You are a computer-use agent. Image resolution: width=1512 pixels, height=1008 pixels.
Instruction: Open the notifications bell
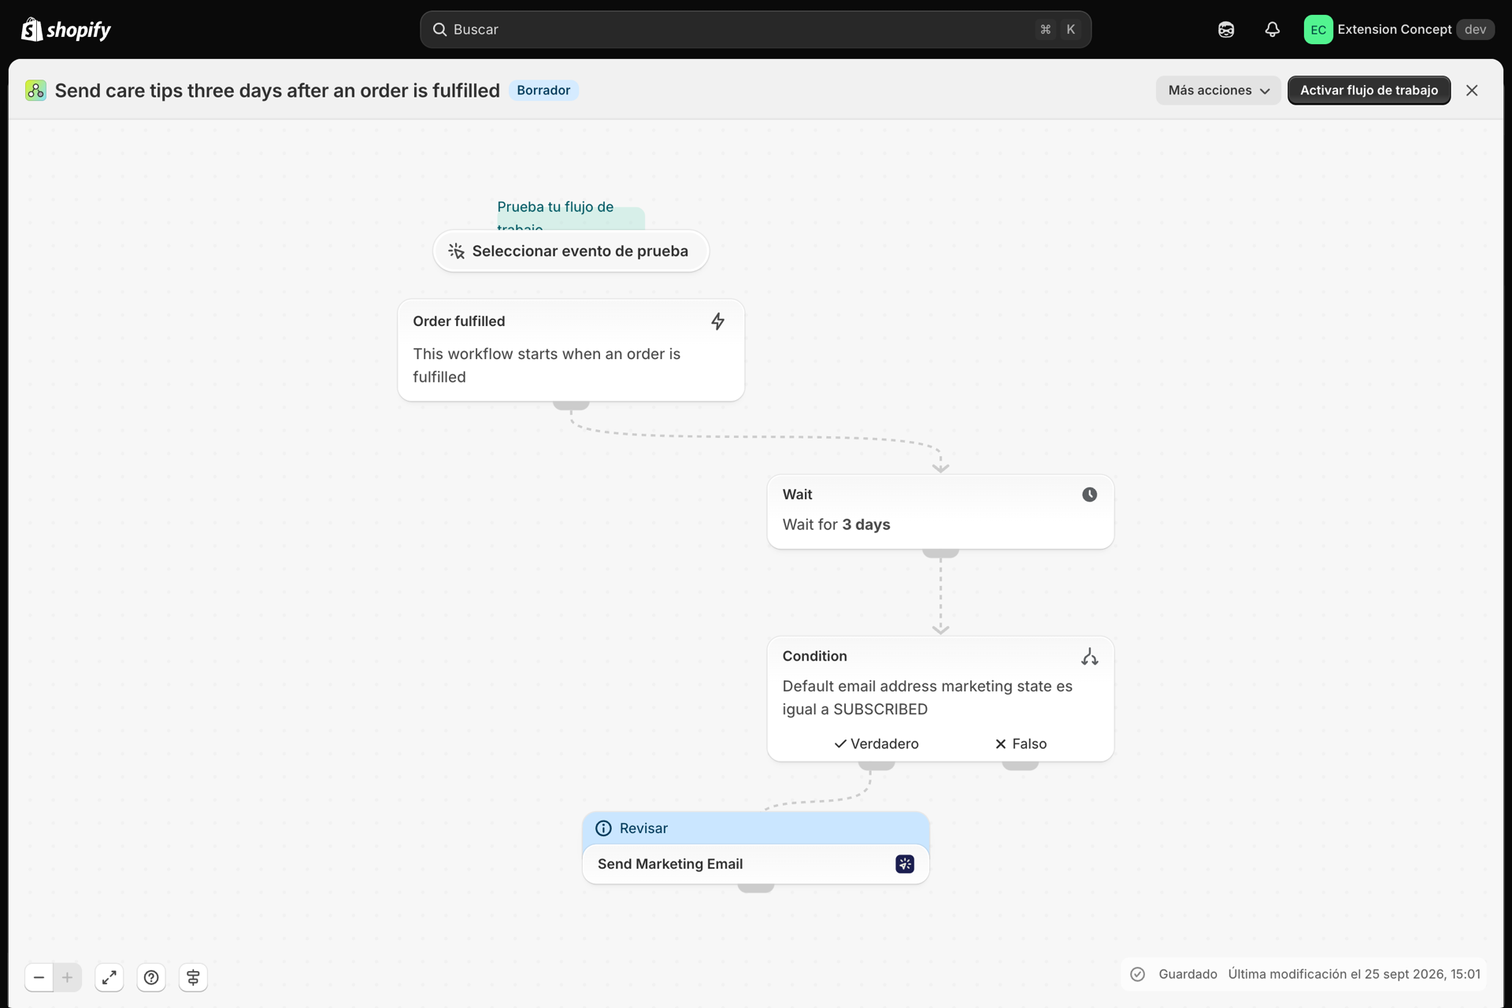[1272, 30]
